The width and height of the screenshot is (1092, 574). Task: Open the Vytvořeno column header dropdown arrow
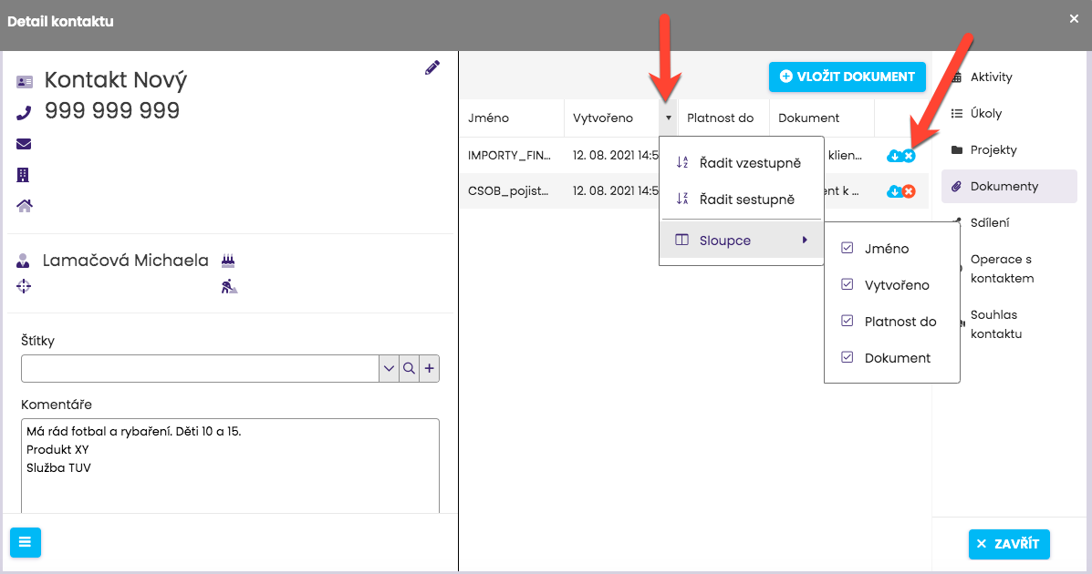coord(668,118)
